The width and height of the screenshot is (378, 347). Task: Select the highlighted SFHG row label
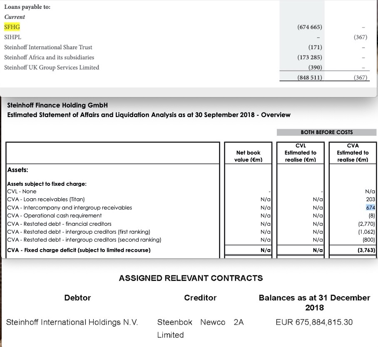click(x=12, y=26)
